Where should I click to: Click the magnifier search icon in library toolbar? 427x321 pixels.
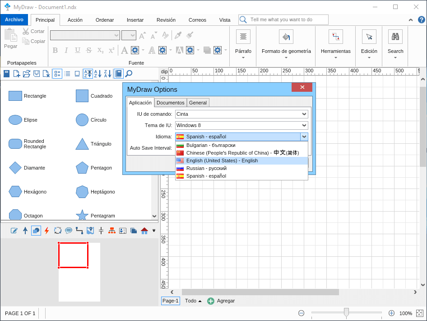click(x=129, y=74)
